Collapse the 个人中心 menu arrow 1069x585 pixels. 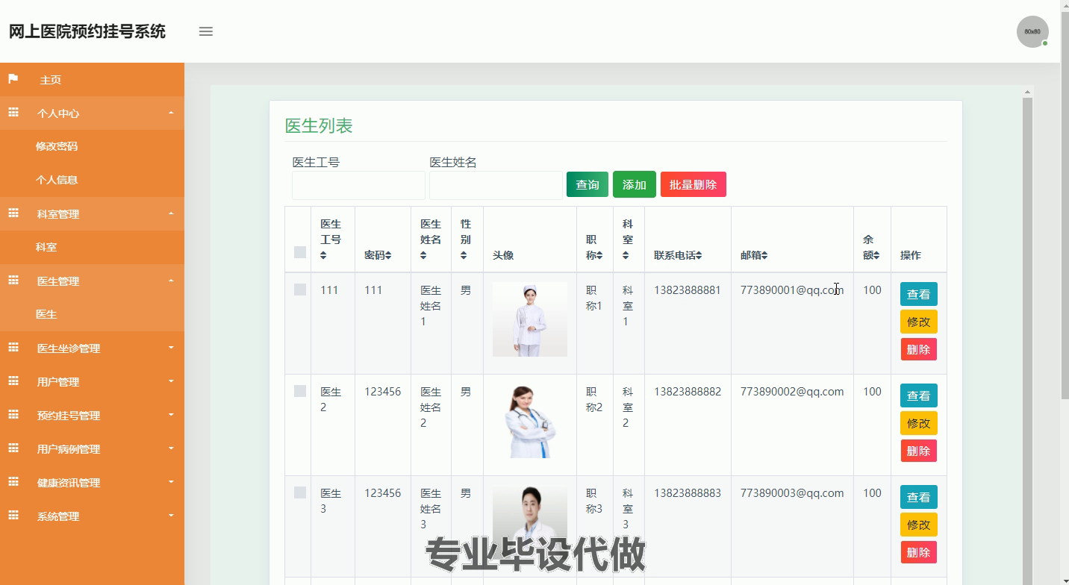coord(171,113)
